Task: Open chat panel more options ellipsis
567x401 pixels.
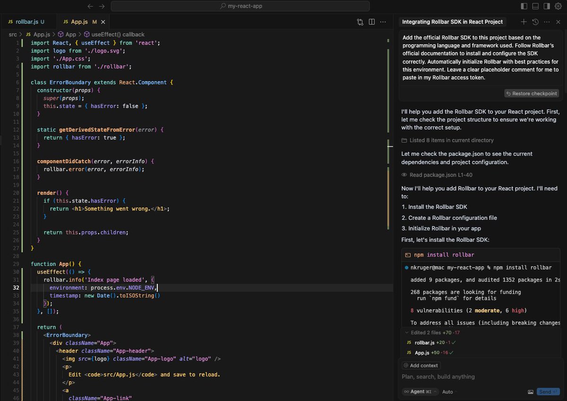Action: 547,22
